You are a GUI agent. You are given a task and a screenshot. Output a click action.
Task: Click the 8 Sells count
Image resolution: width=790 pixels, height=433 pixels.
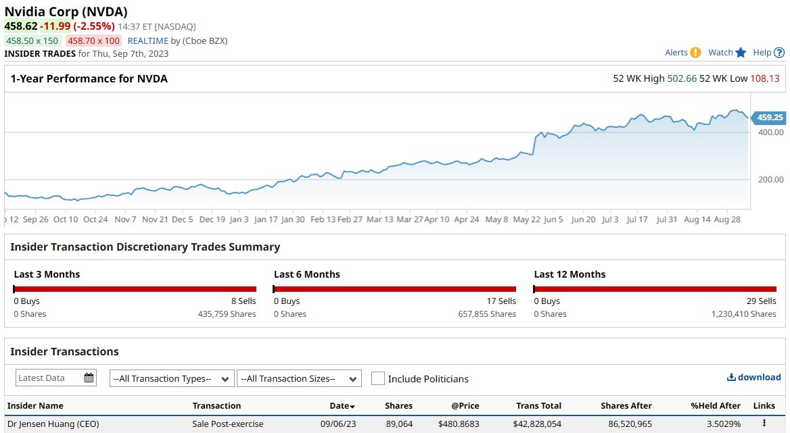pos(243,301)
